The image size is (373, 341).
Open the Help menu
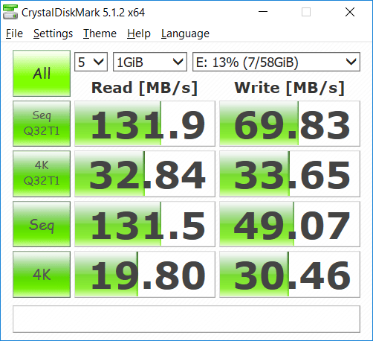139,34
